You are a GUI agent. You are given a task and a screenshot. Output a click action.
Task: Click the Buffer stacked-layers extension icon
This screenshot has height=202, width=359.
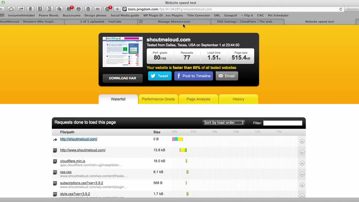(88, 9)
